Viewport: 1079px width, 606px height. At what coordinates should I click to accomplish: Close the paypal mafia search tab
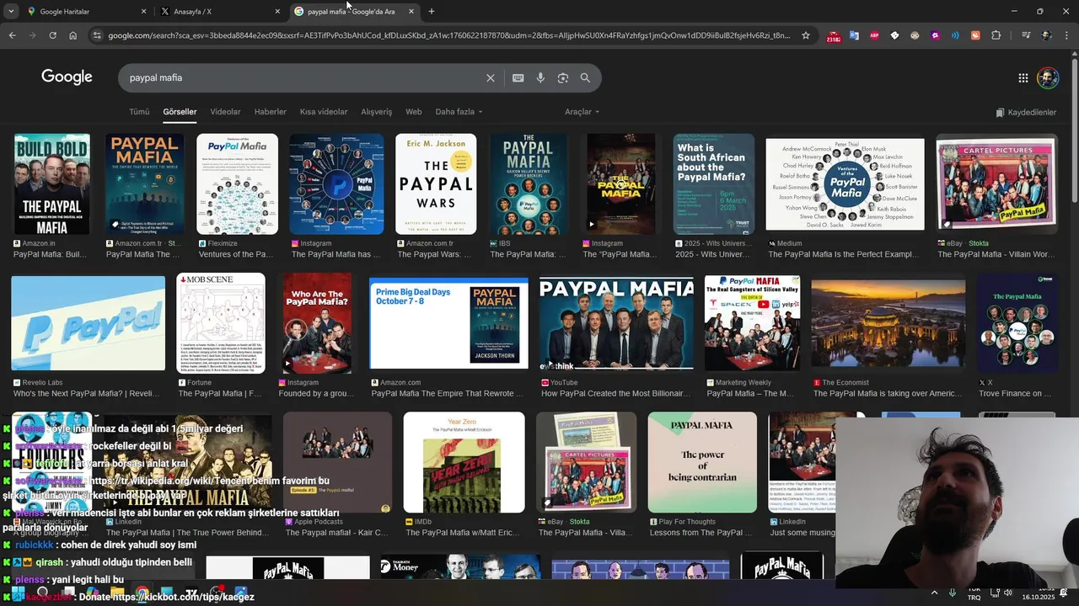pos(411,11)
